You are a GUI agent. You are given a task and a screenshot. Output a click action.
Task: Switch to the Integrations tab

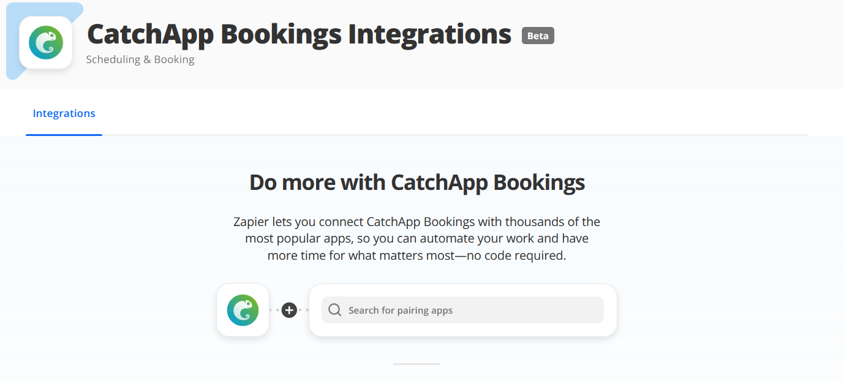64,113
